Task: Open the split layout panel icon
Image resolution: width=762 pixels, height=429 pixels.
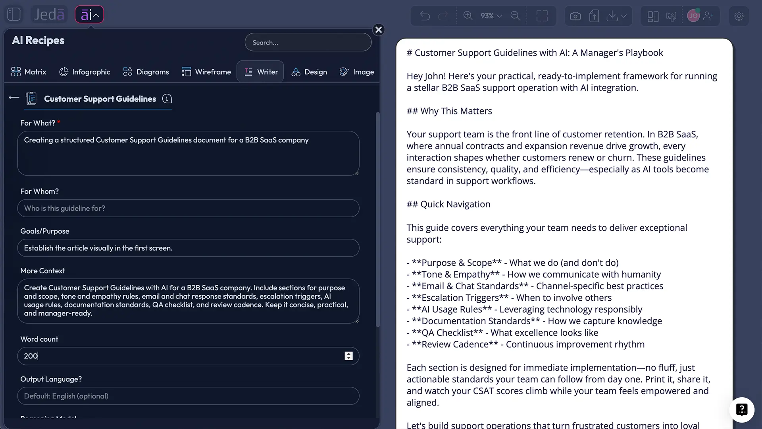Action: pyautogui.click(x=653, y=16)
